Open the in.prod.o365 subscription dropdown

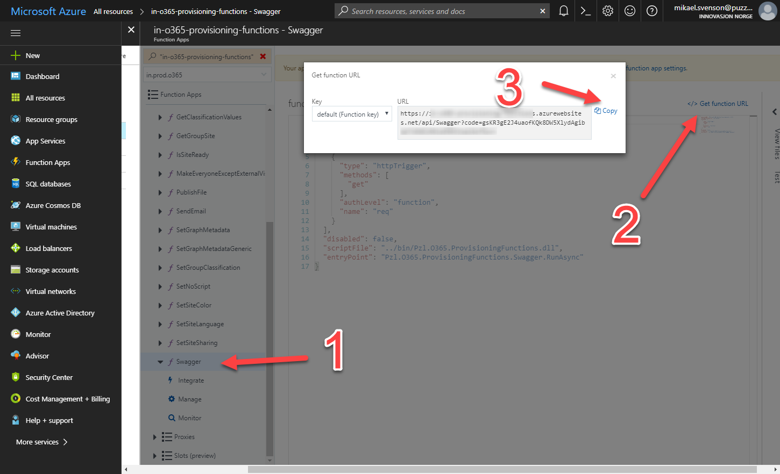click(x=207, y=75)
